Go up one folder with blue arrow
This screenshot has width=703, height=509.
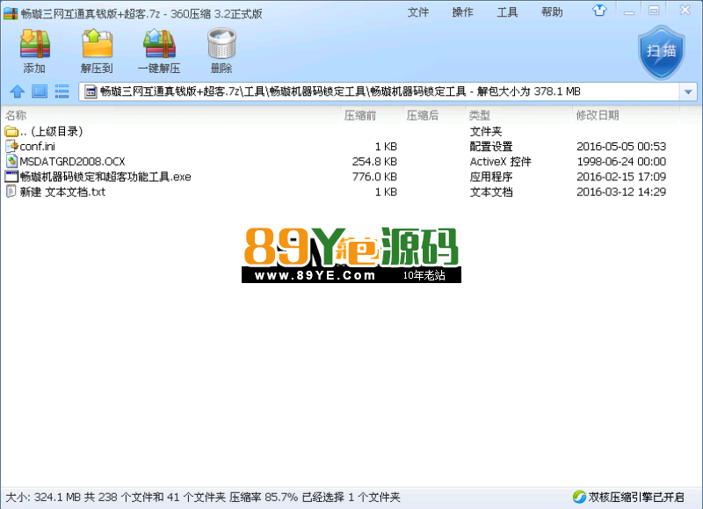[x=18, y=91]
